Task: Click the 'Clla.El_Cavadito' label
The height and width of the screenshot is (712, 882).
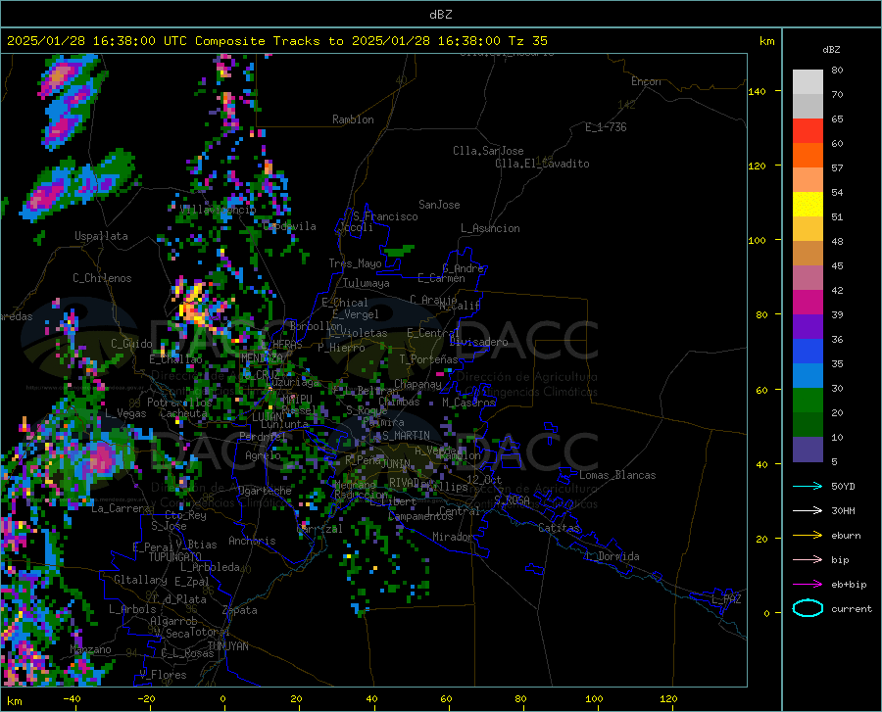Action: [542, 164]
